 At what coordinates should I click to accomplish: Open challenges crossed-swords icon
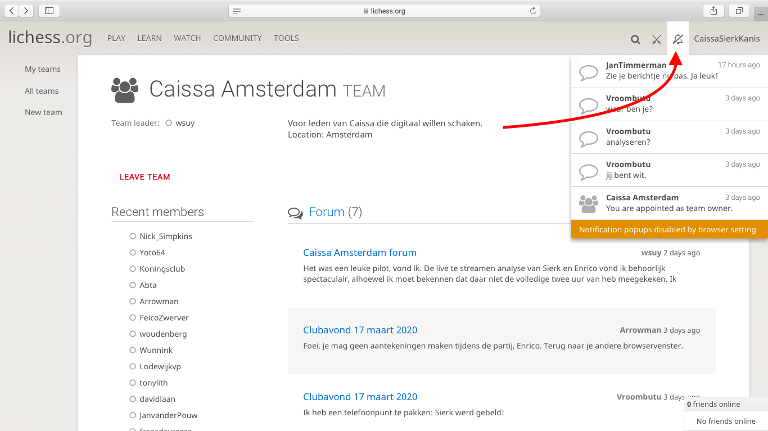pyautogui.click(x=657, y=39)
